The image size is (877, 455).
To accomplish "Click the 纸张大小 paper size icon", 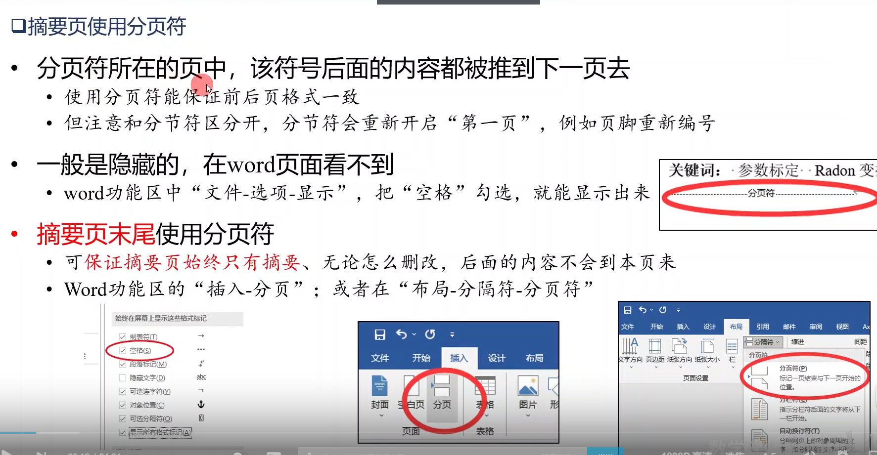I will 707,346.
